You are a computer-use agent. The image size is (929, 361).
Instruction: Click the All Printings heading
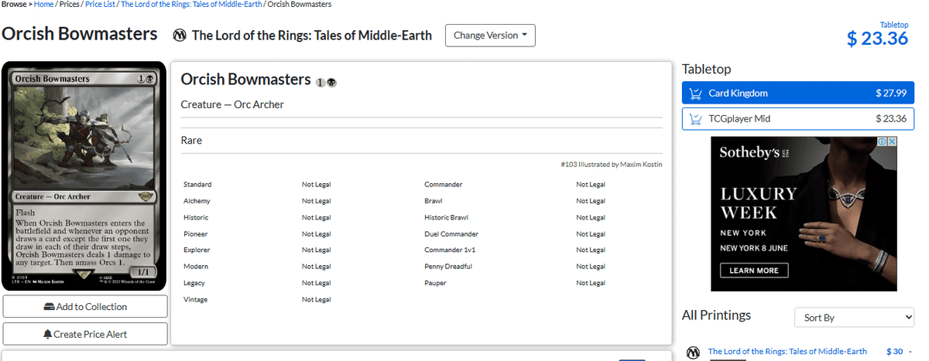tap(716, 315)
